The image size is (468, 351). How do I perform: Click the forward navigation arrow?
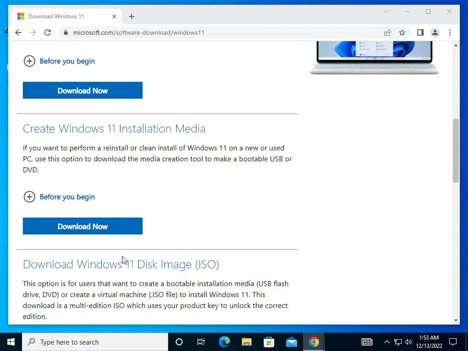(x=33, y=32)
